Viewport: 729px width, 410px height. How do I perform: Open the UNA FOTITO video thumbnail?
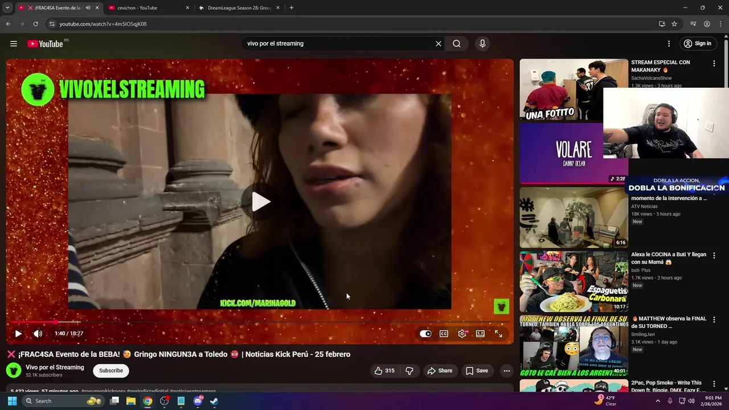(574, 89)
